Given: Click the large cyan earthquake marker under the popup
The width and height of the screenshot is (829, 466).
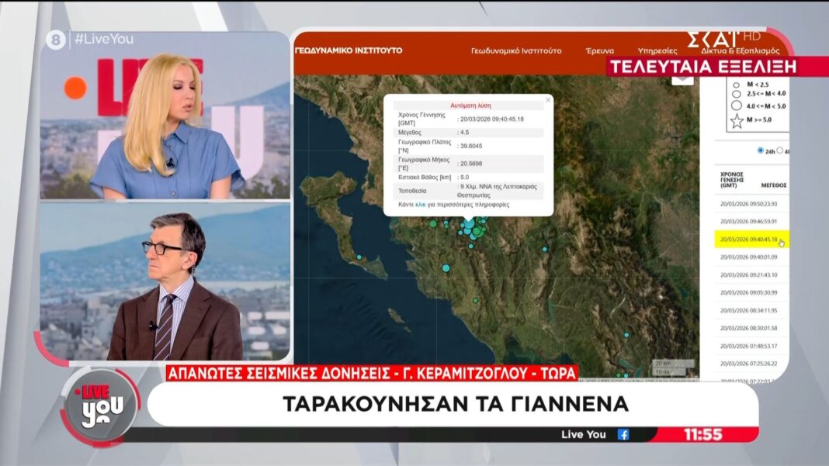Looking at the screenshot, I should coord(469,223).
